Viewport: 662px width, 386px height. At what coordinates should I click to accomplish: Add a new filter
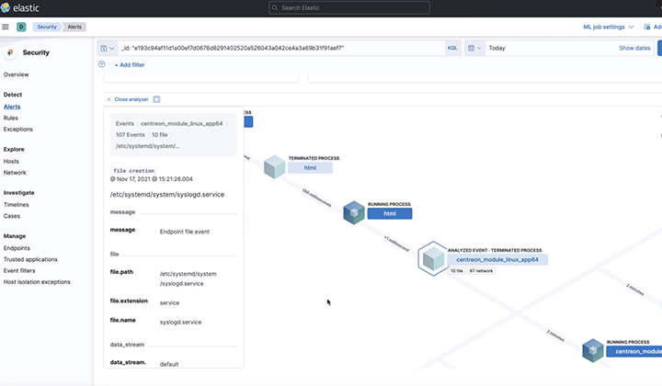pyautogui.click(x=130, y=65)
